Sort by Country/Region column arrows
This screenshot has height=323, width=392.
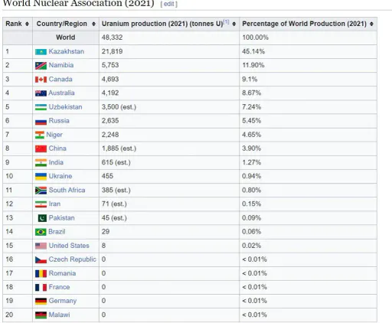(93, 24)
